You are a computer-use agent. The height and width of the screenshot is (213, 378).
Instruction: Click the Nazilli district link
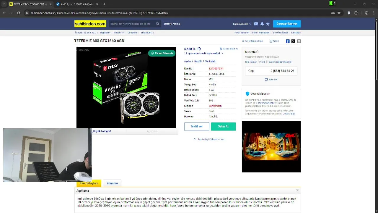tap(198, 62)
